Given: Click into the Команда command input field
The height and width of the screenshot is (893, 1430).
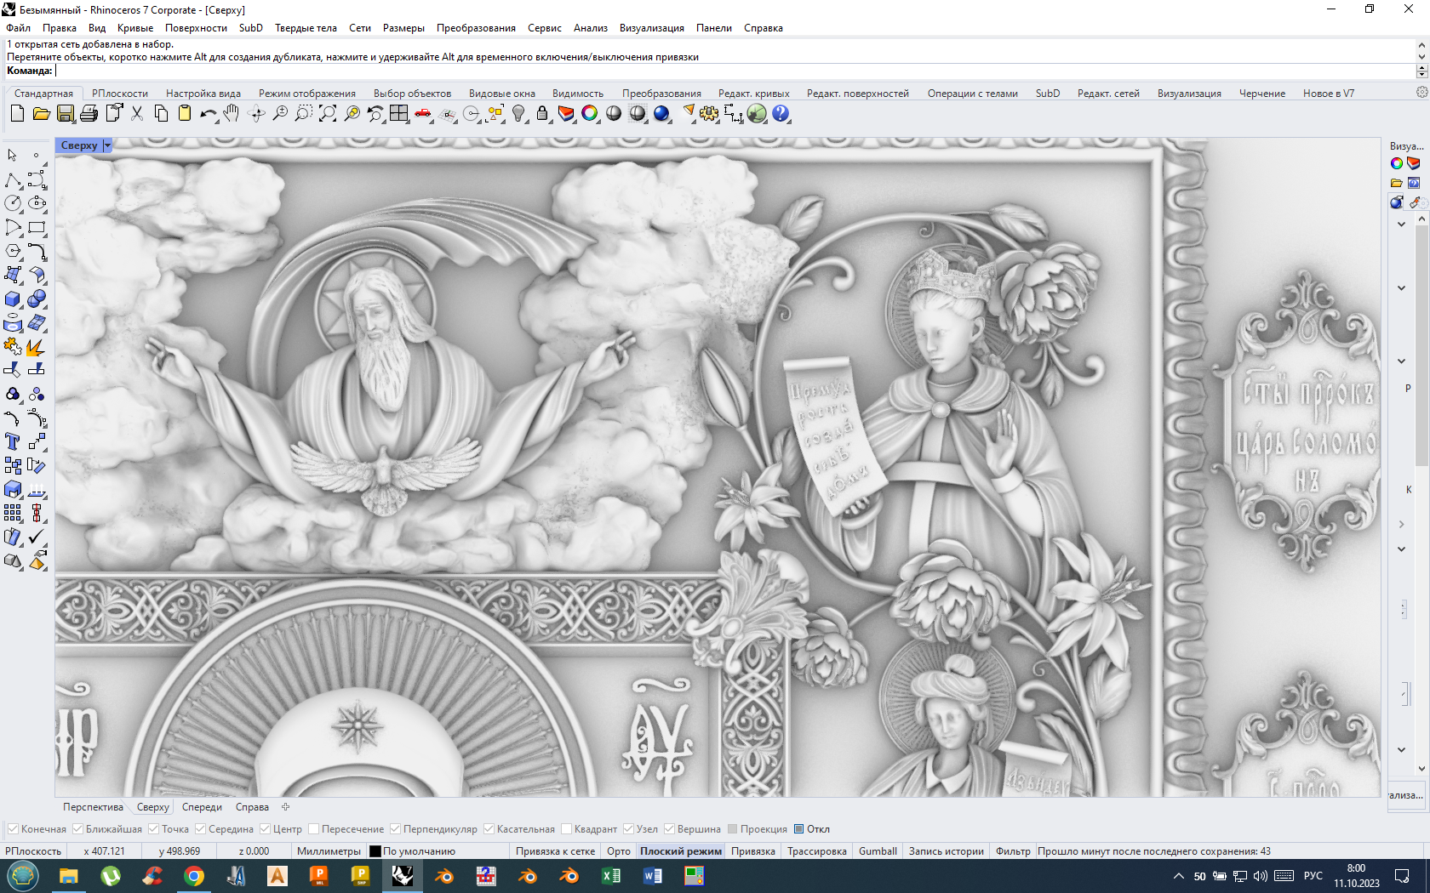Looking at the screenshot, I should click(734, 71).
